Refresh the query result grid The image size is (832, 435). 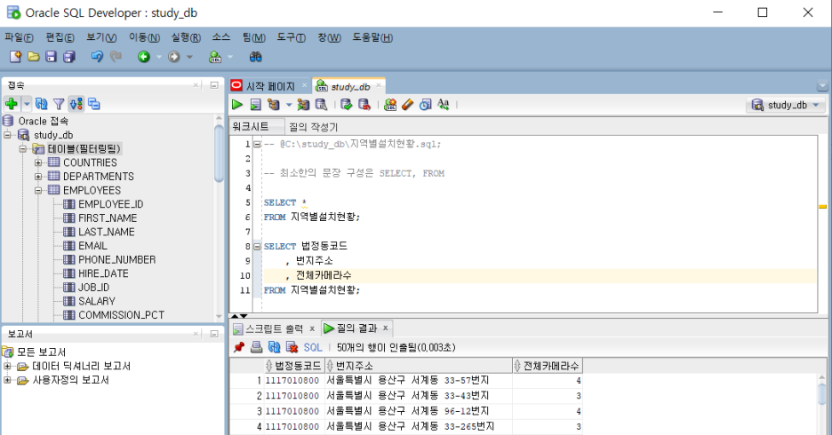point(274,347)
